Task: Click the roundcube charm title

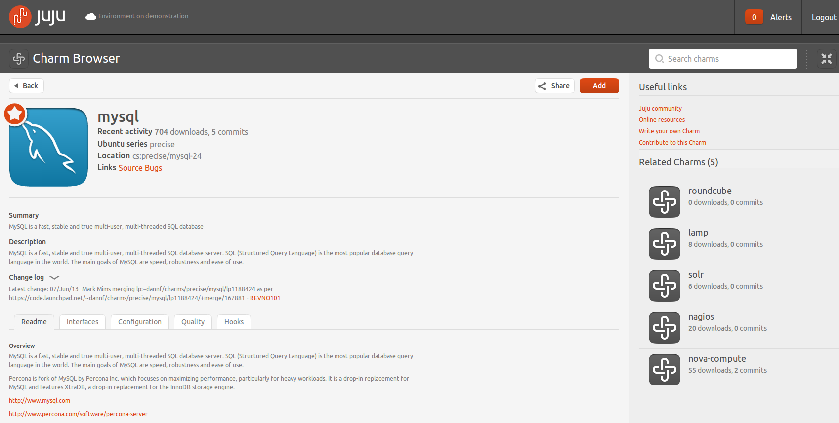Action: pyautogui.click(x=710, y=191)
